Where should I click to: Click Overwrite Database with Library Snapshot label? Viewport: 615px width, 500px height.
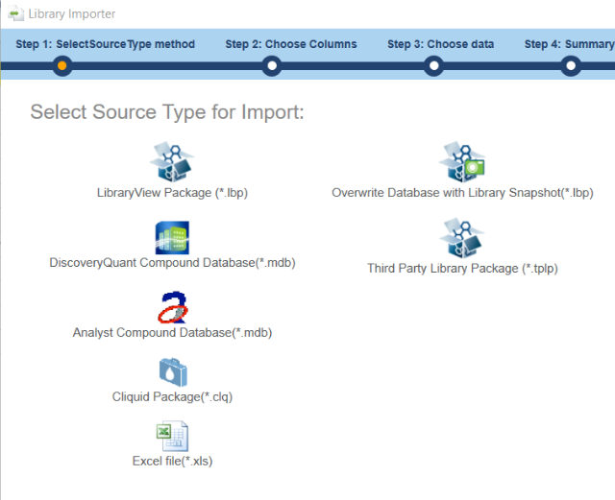462,192
